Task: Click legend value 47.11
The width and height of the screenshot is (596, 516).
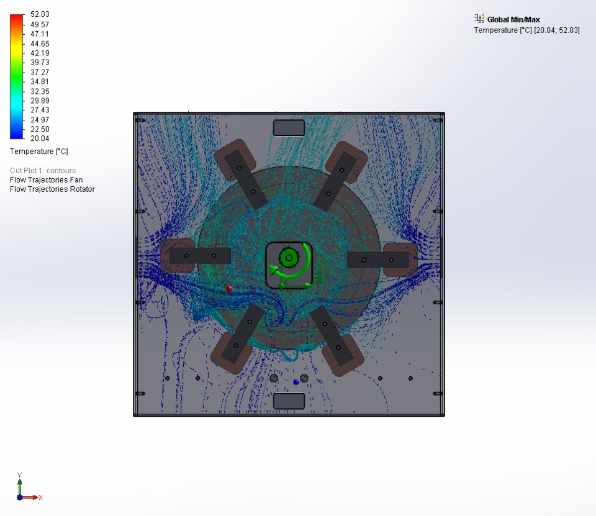Action: (x=40, y=34)
